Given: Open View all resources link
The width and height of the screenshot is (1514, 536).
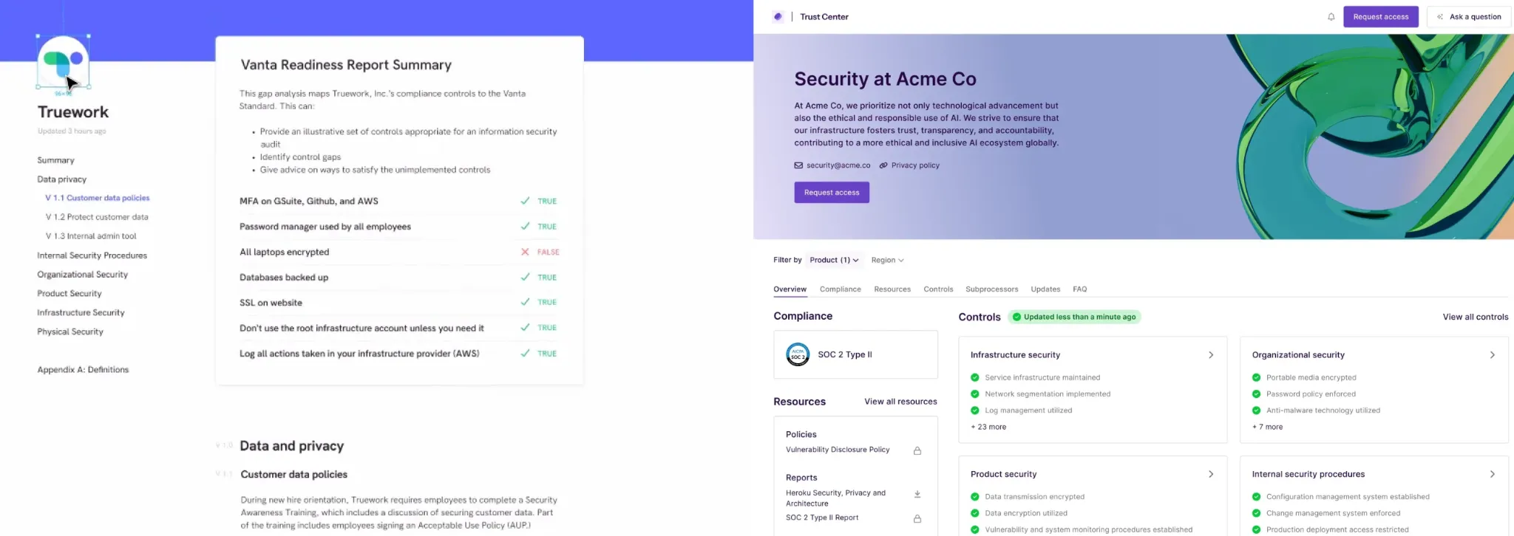Looking at the screenshot, I should click(900, 402).
